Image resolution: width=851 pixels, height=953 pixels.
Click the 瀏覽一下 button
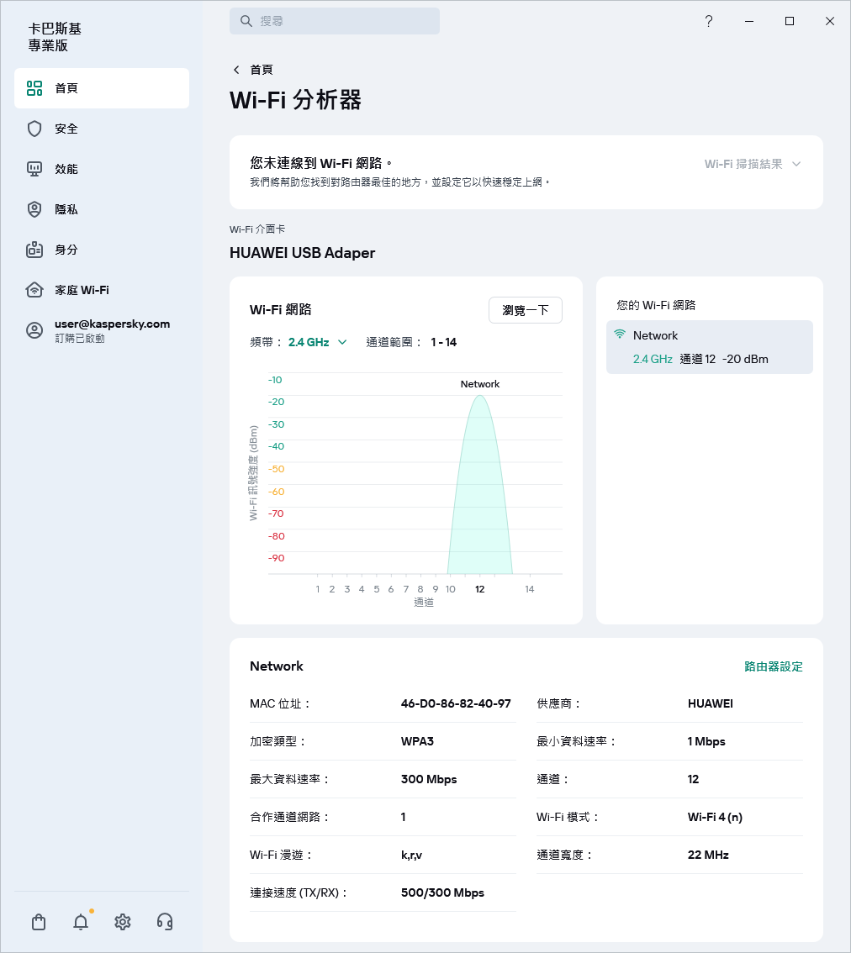pos(525,310)
